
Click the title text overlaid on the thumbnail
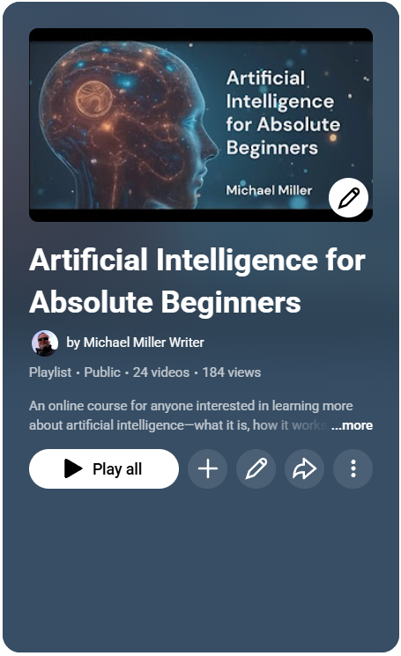[x=283, y=113]
